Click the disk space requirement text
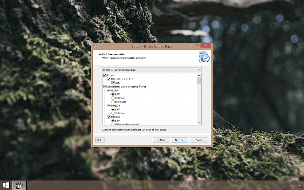Screen dimensions: 304x190 coord(135,130)
